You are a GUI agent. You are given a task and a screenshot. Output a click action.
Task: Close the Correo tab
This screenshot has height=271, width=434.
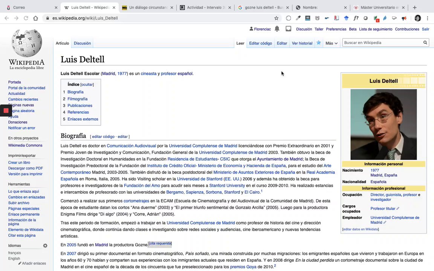(56, 8)
